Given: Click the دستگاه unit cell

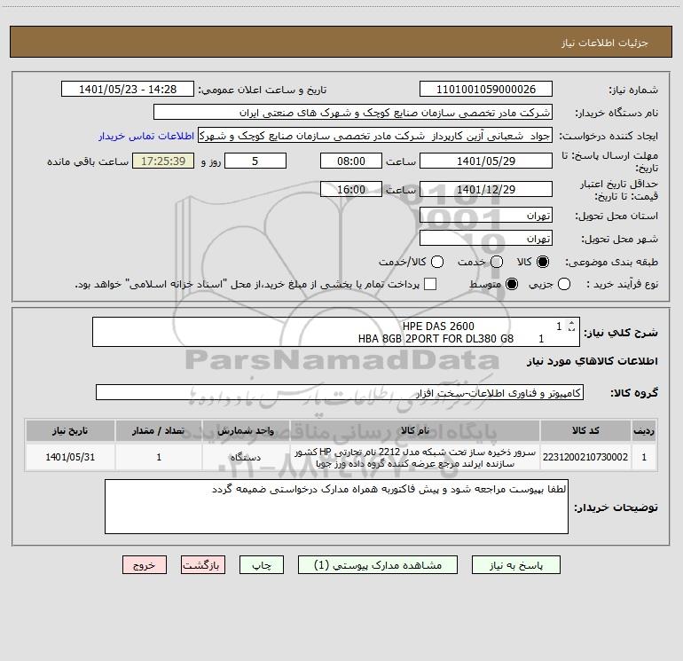Looking at the screenshot, I should [246, 457].
